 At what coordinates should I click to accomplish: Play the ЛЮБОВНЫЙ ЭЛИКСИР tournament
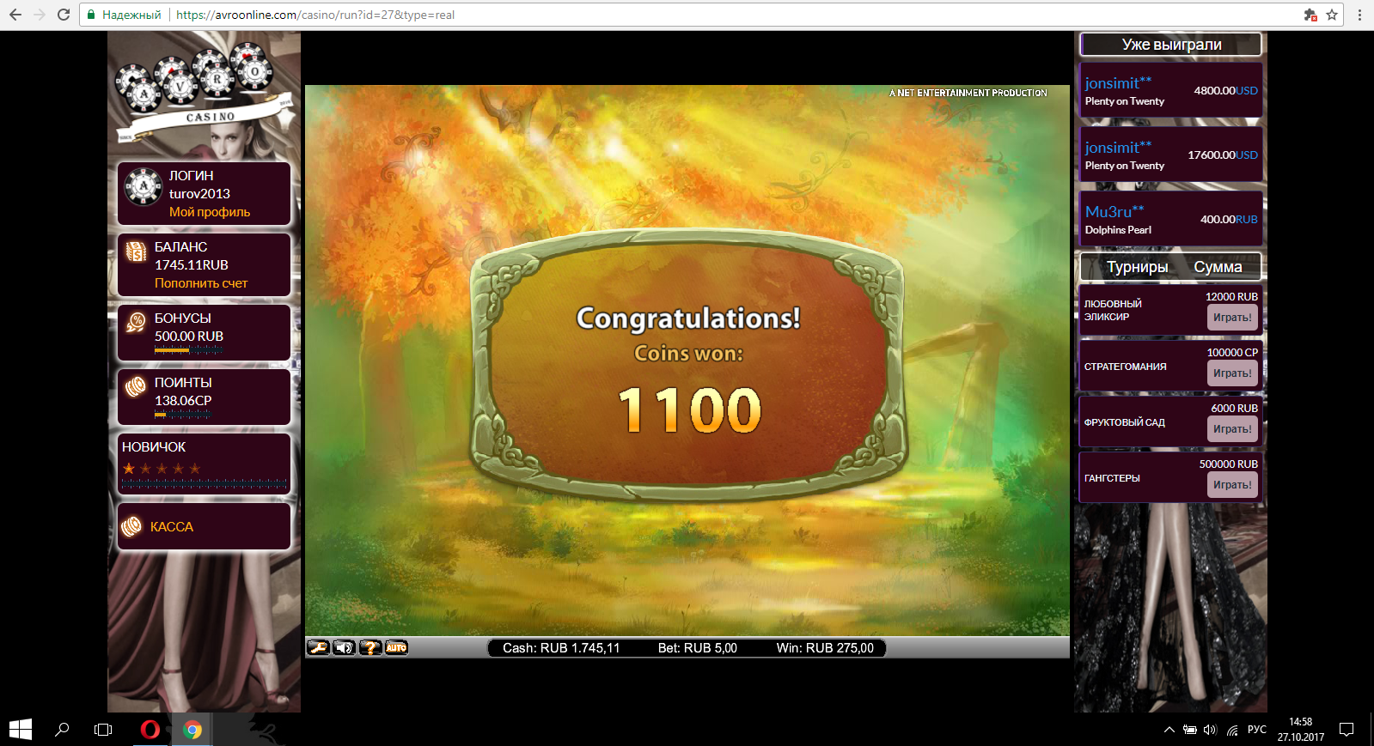point(1232,318)
